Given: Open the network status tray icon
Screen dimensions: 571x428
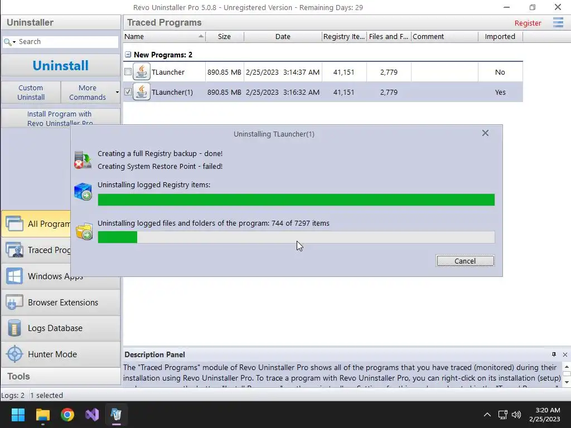Looking at the screenshot, I should [x=503, y=415].
